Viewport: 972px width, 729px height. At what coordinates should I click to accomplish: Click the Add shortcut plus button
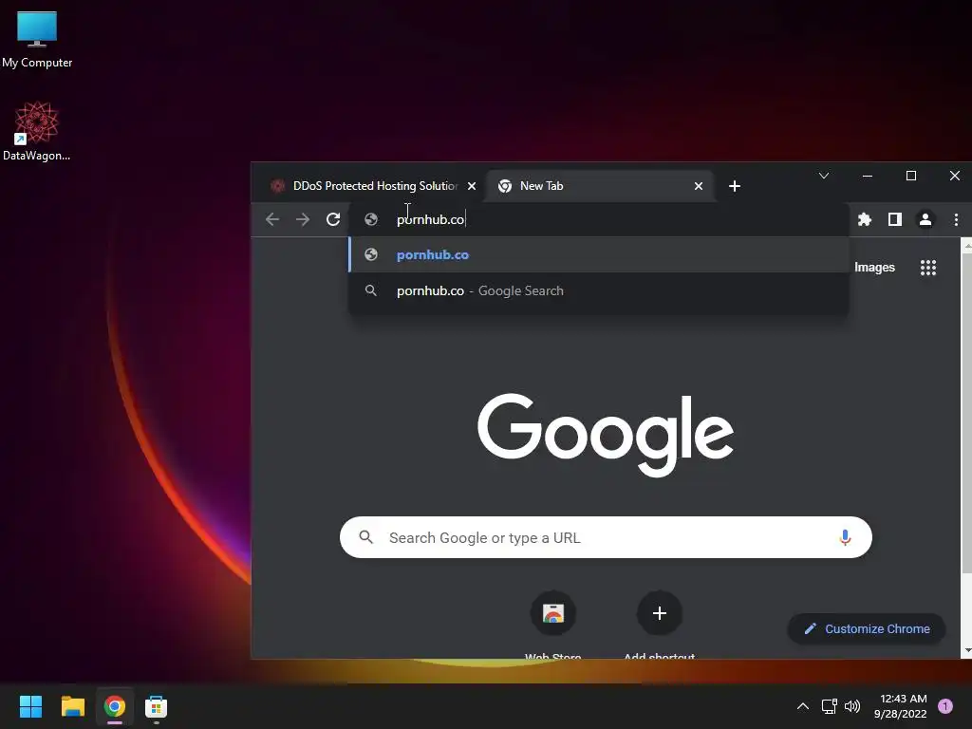pos(660,614)
